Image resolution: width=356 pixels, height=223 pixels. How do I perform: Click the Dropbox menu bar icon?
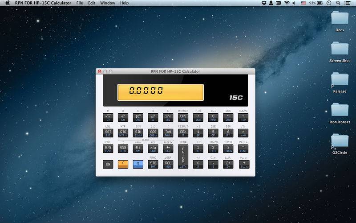264,3
